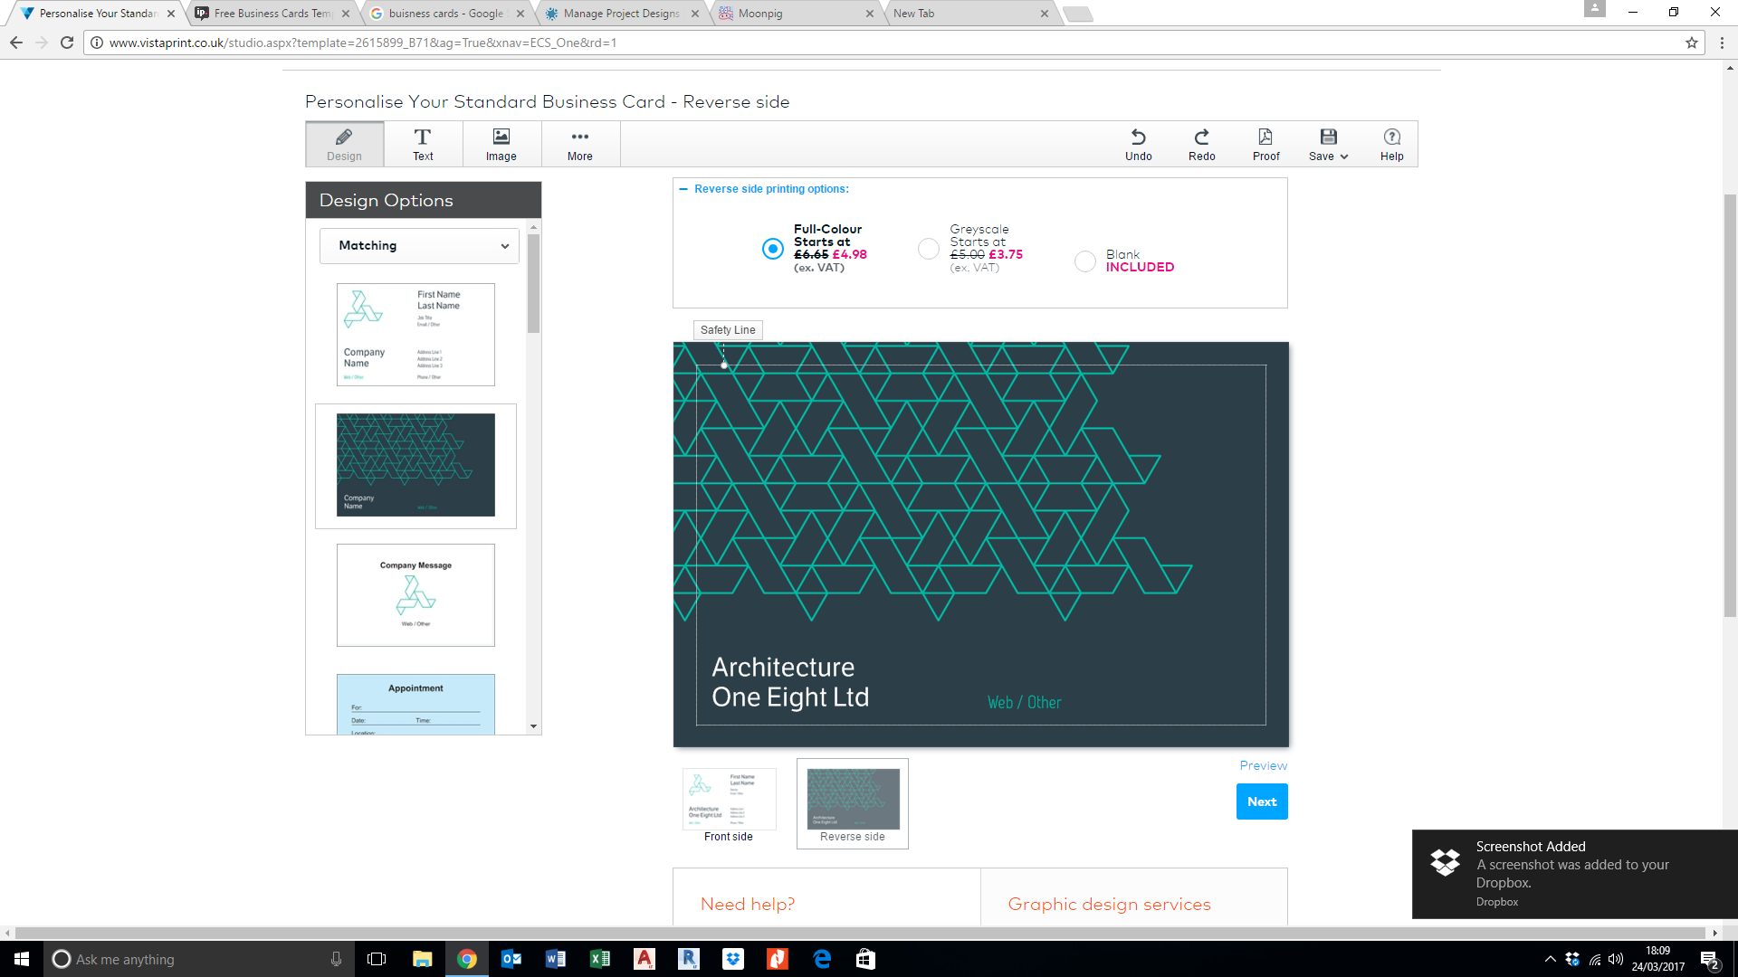The image size is (1738, 977).
Task: Select Full-Colour reverse side option
Action: point(772,249)
